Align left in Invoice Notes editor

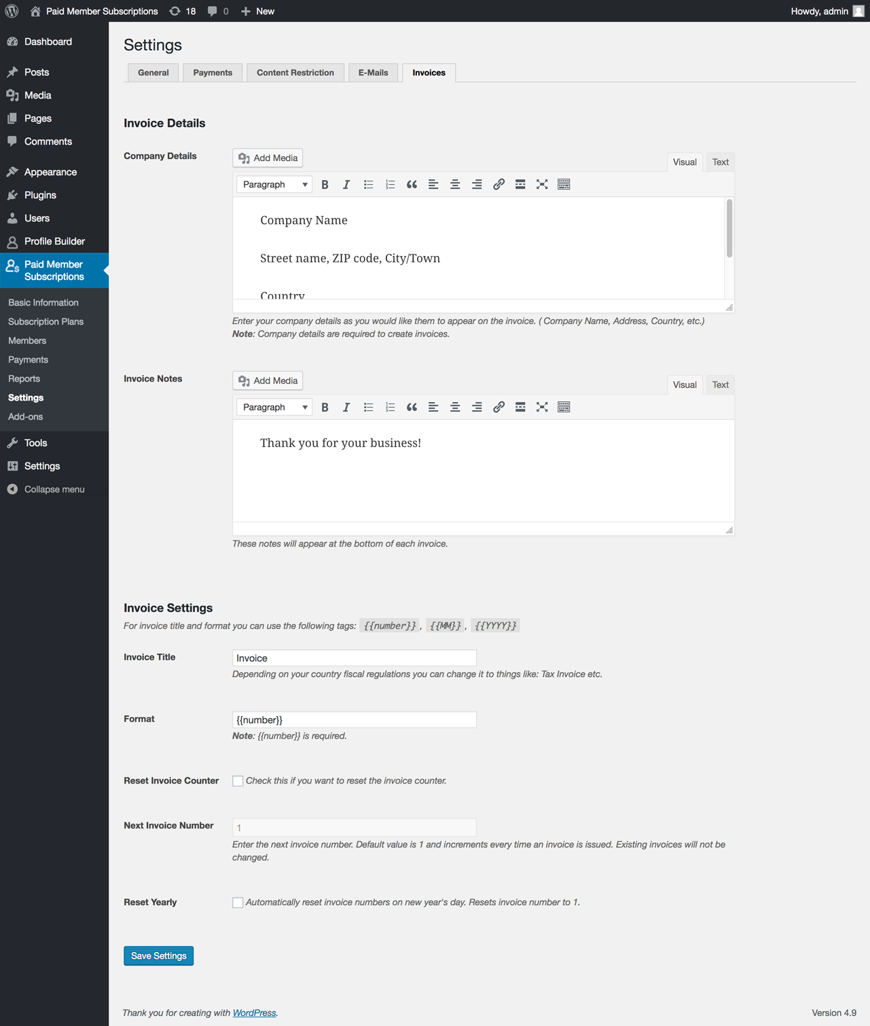coord(433,407)
